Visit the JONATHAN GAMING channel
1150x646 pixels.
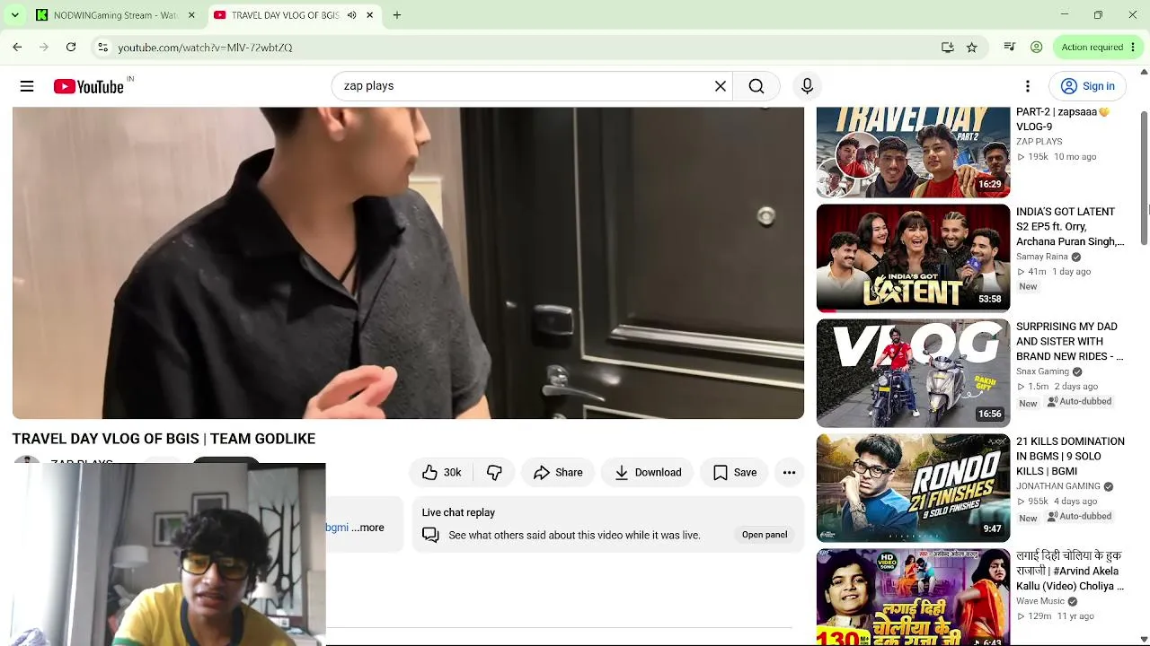[x=1058, y=486]
